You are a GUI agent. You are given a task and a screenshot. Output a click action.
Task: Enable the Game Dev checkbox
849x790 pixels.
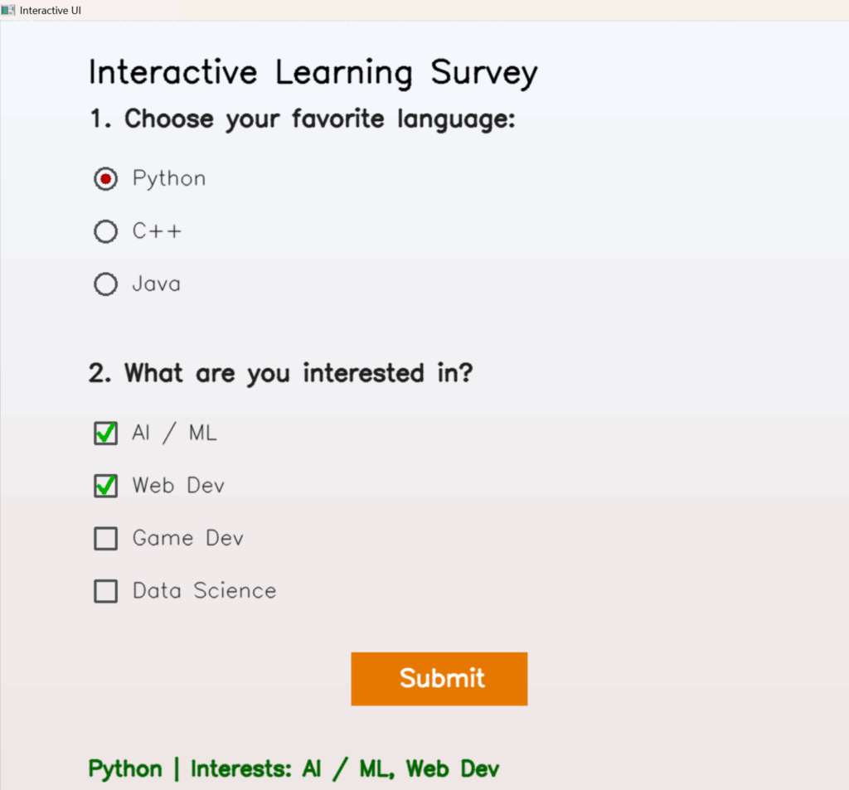pos(105,538)
